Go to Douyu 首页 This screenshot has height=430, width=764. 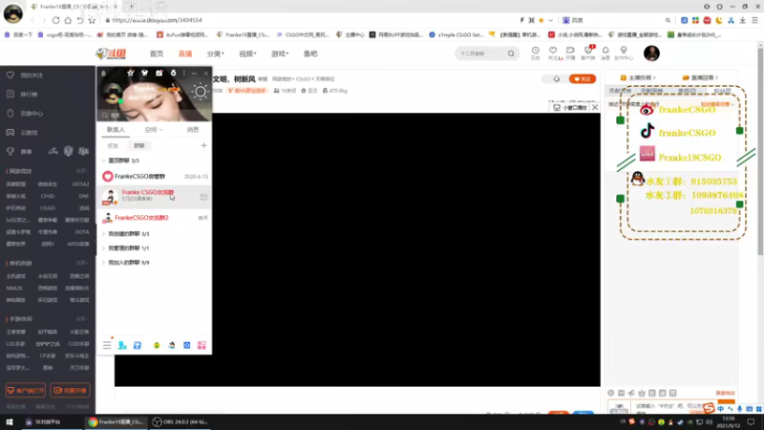pos(157,54)
